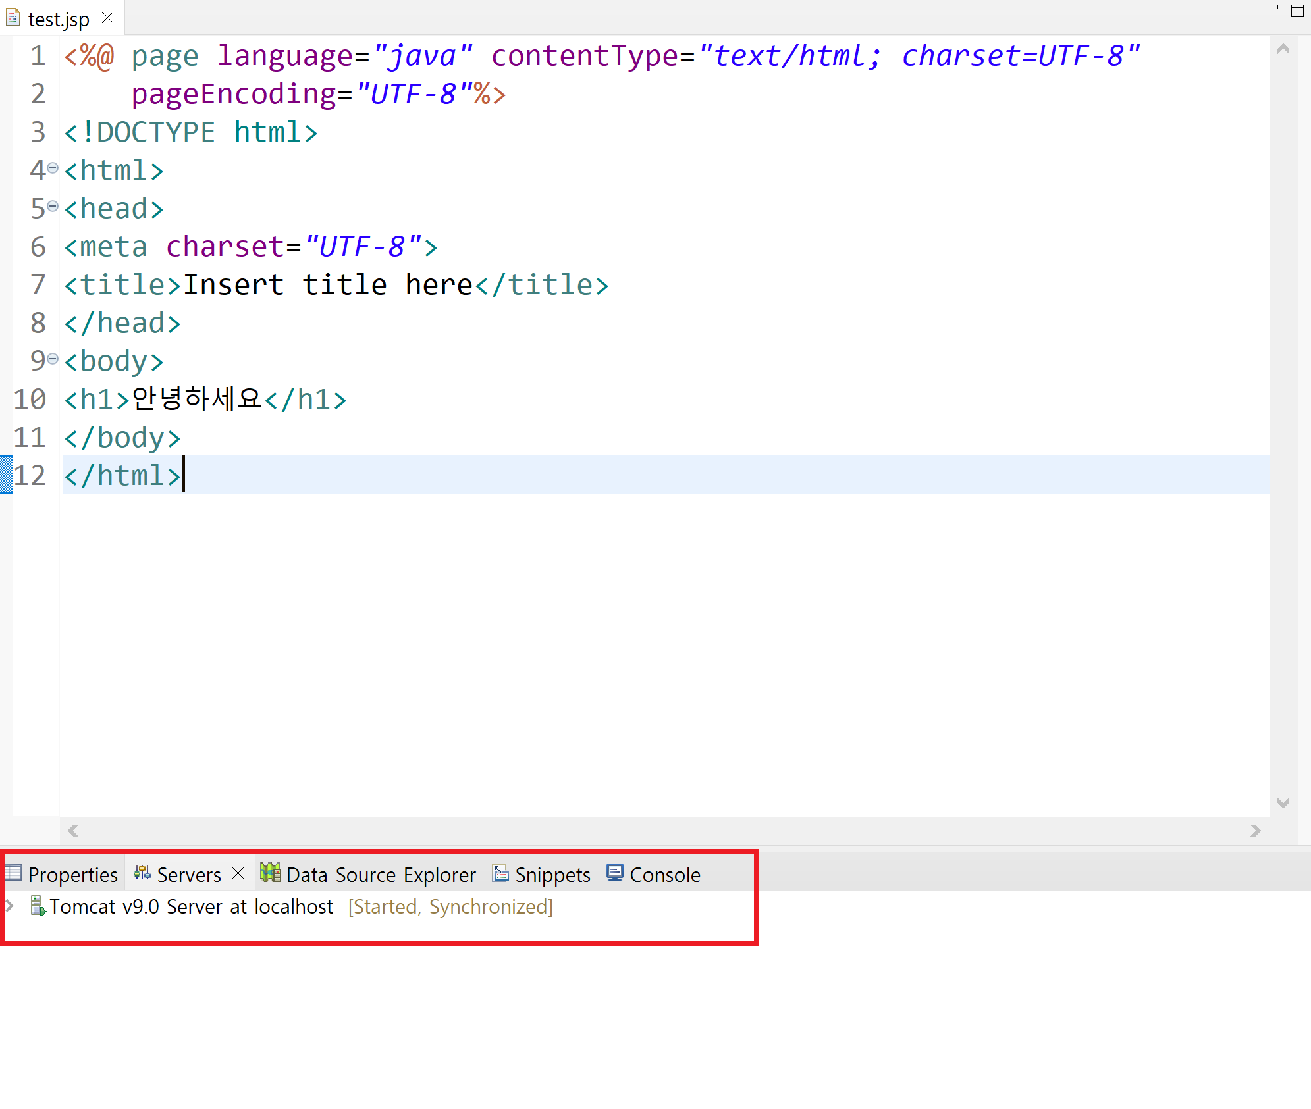
Task: Click the test.jsp file icon in tab
Action: tap(13, 18)
